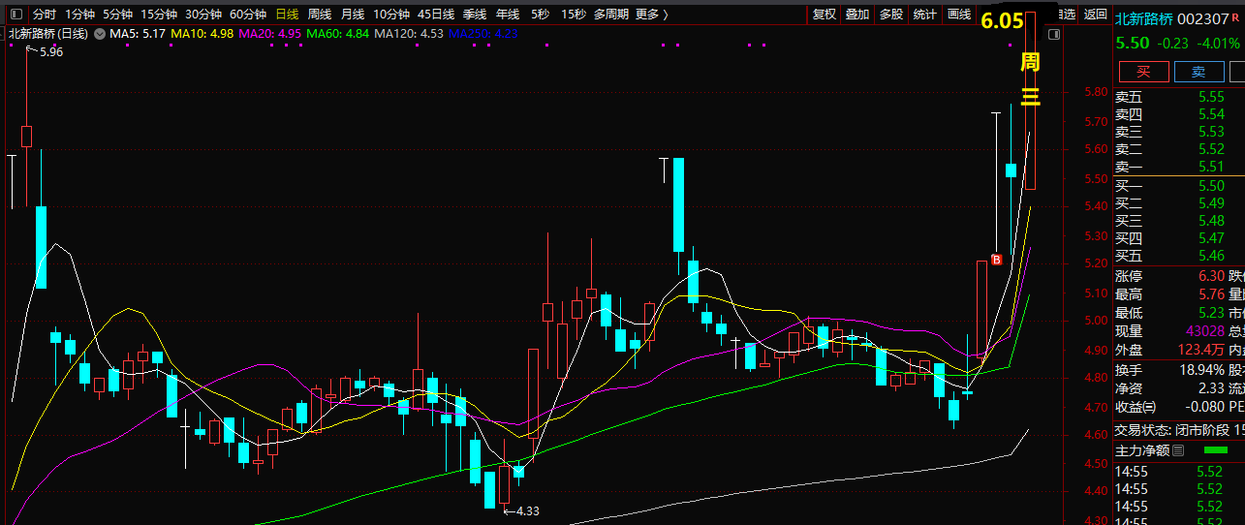Click the MA250: 4.23 indicator label

[482, 34]
